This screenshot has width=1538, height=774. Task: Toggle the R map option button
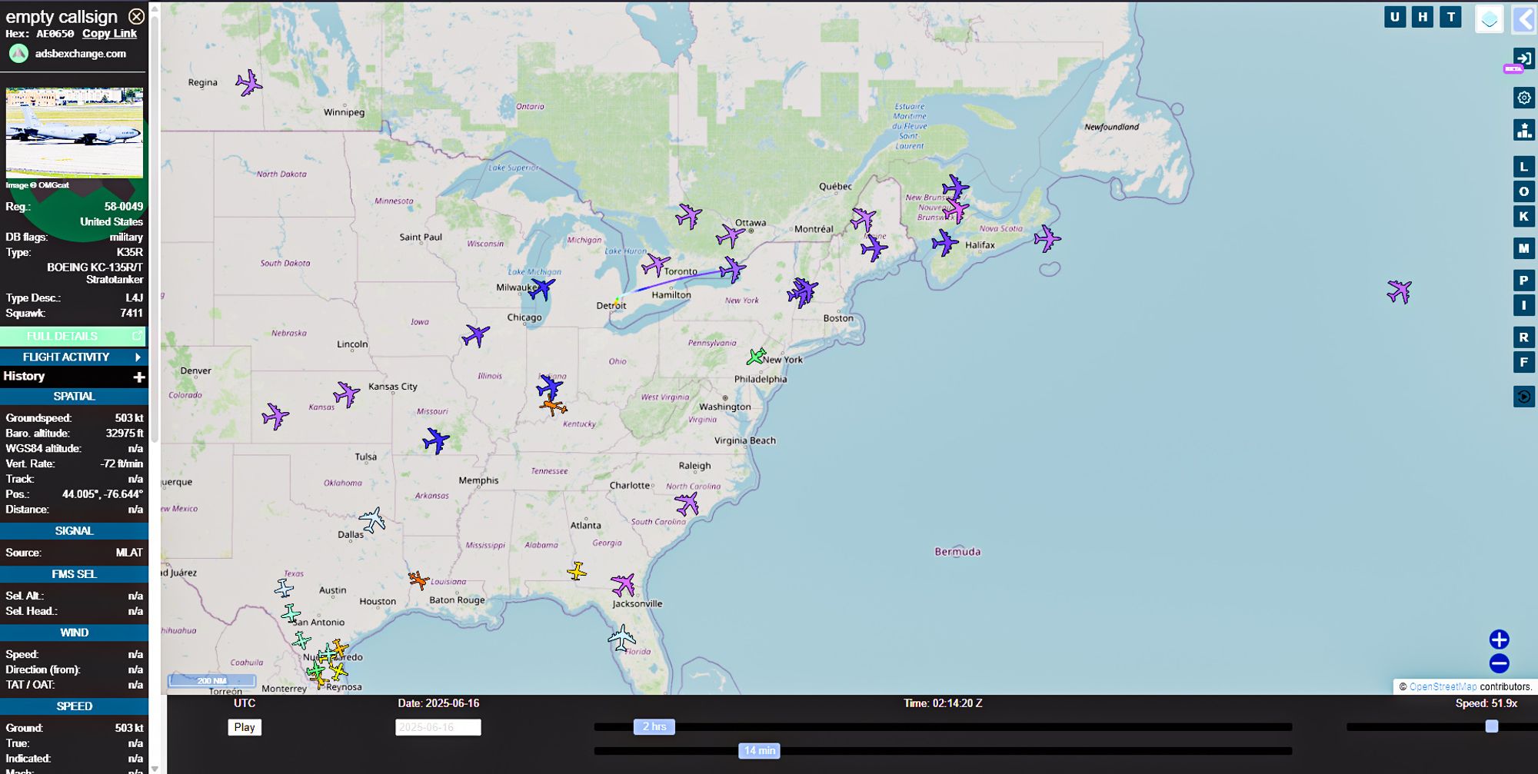pos(1524,337)
